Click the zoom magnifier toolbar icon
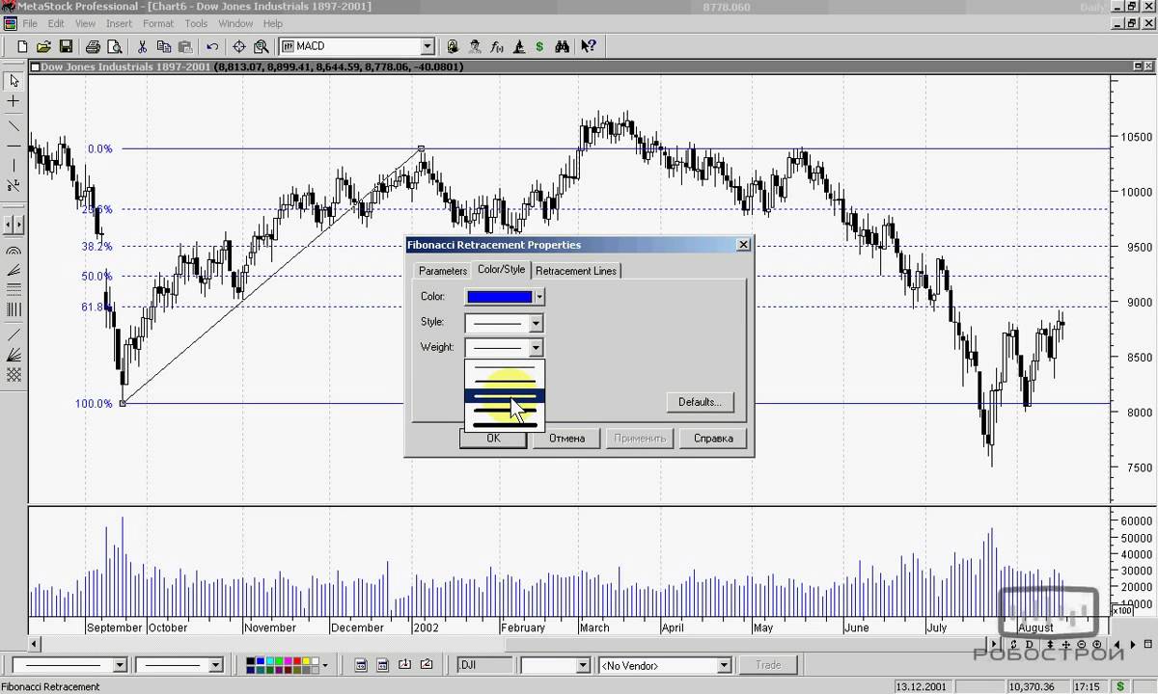Screen dimensions: 1158x694 pos(261,46)
